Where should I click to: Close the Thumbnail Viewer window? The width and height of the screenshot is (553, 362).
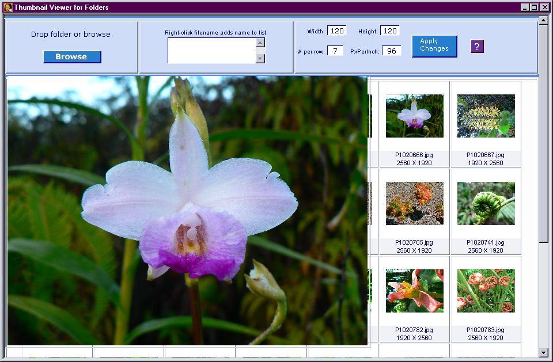coord(544,7)
